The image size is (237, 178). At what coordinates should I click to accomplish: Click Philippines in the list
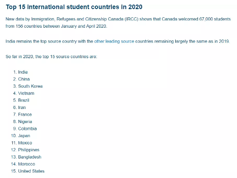[29, 150]
